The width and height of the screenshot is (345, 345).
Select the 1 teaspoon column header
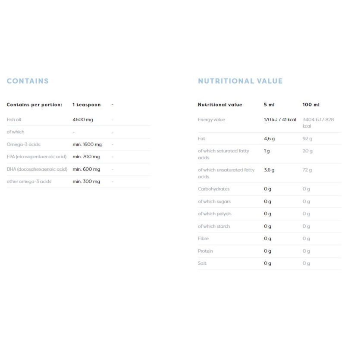click(87, 105)
